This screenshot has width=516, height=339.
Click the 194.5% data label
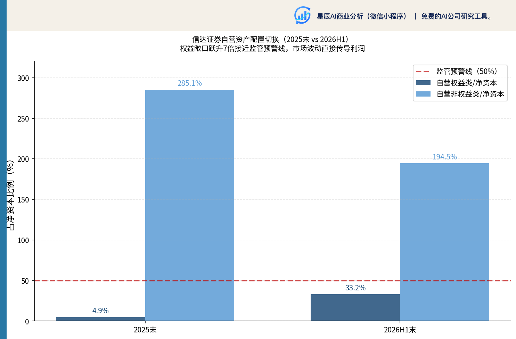445,157
